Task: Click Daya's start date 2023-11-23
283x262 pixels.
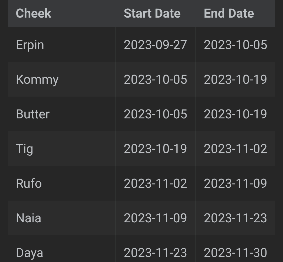Action: (155, 253)
